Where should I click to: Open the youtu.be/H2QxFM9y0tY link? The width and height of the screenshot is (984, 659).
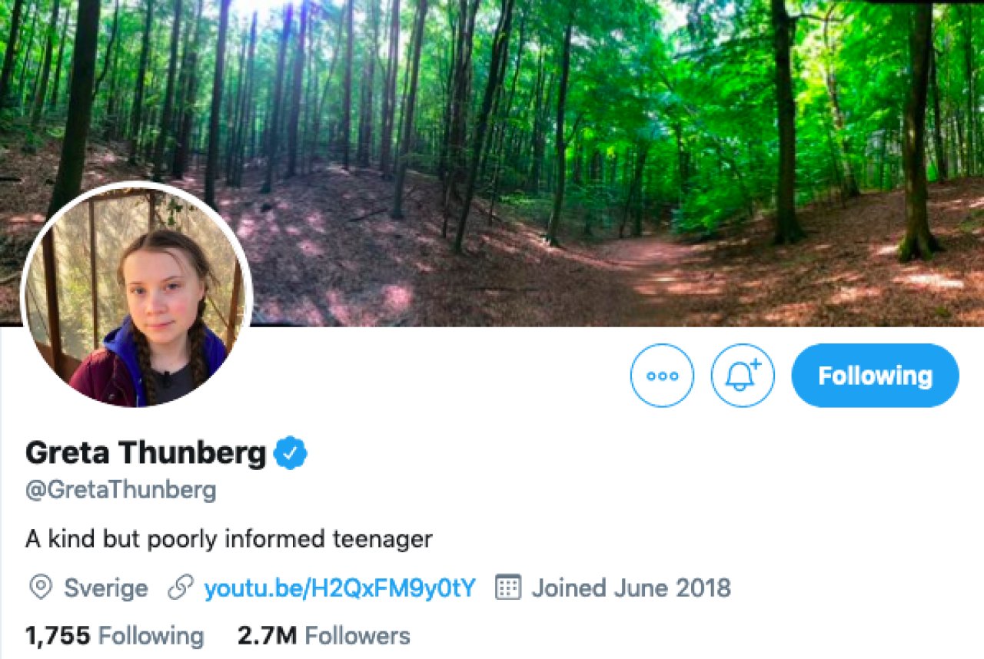(339, 588)
